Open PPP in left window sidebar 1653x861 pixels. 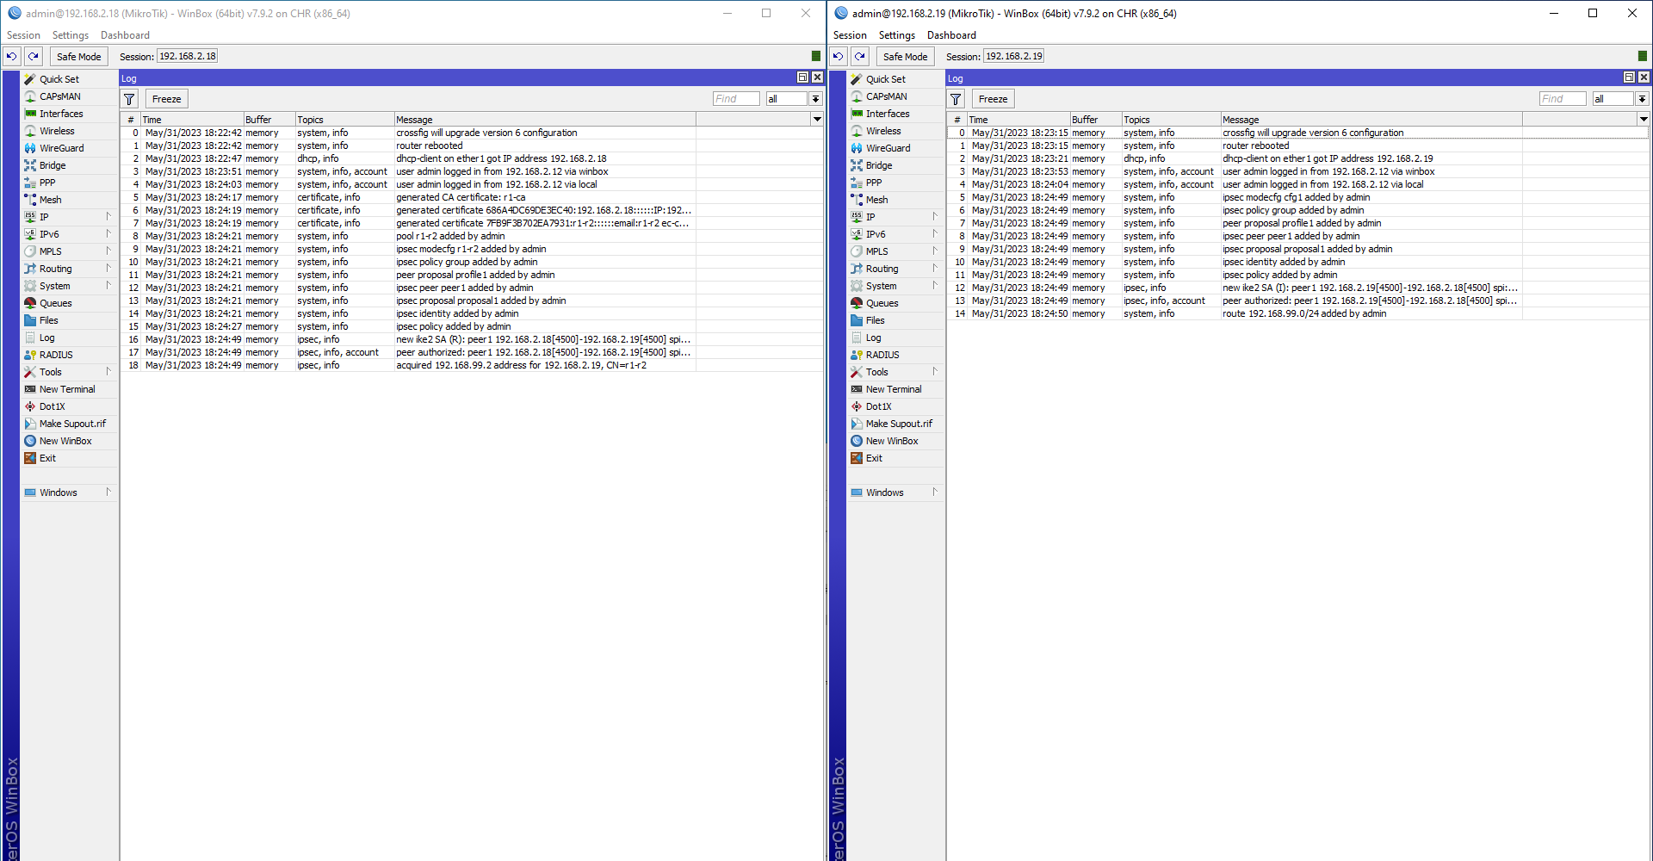(47, 183)
